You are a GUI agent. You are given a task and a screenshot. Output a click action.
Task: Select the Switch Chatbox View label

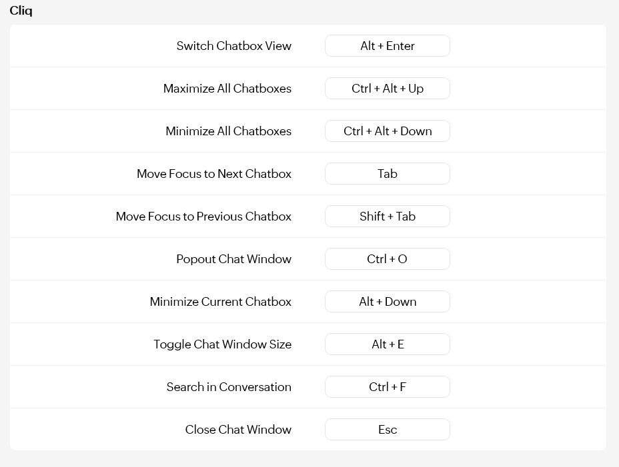pyautogui.click(x=233, y=46)
